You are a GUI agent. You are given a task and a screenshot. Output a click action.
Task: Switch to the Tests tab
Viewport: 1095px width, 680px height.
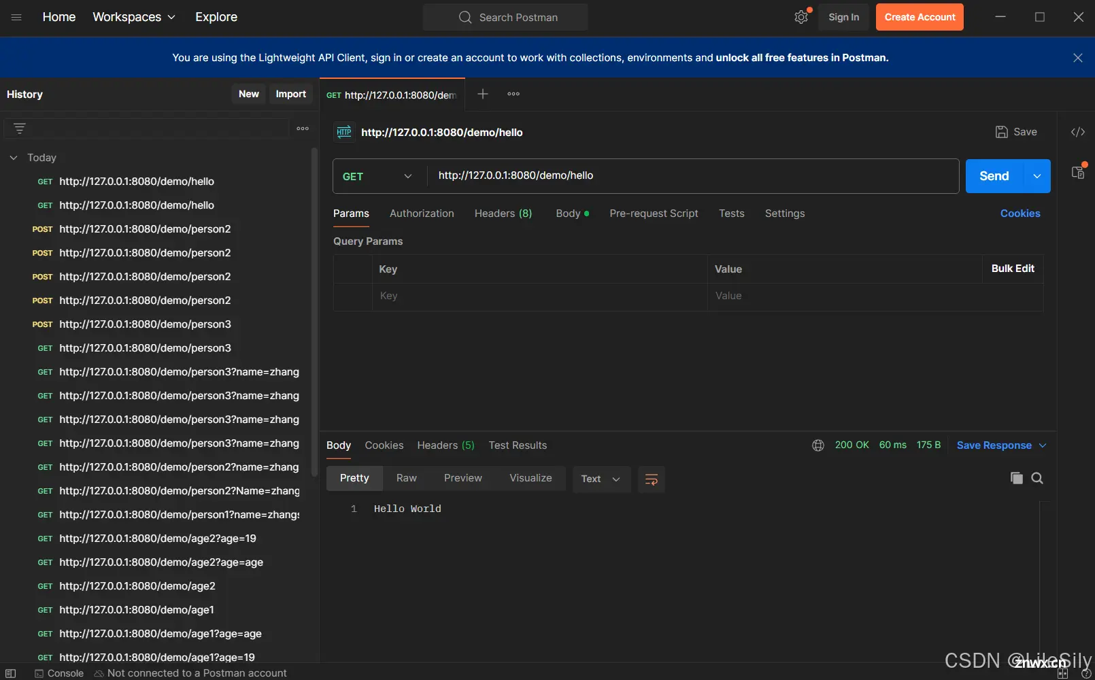[x=732, y=214]
